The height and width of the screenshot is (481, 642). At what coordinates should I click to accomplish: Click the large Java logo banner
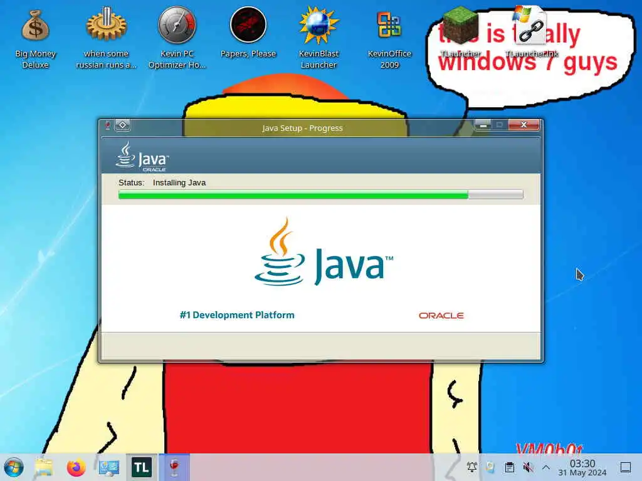click(324, 252)
